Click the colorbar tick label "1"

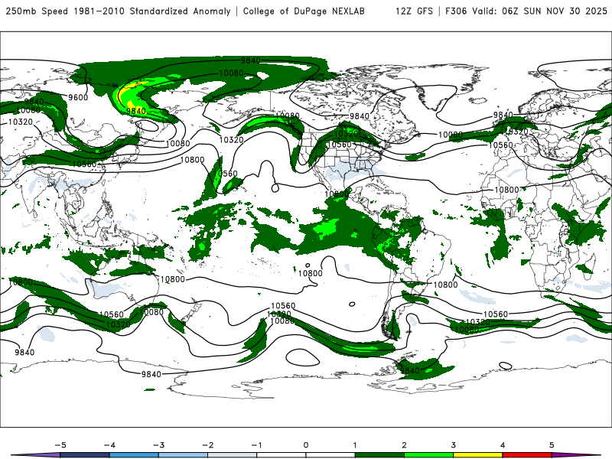[355, 445]
